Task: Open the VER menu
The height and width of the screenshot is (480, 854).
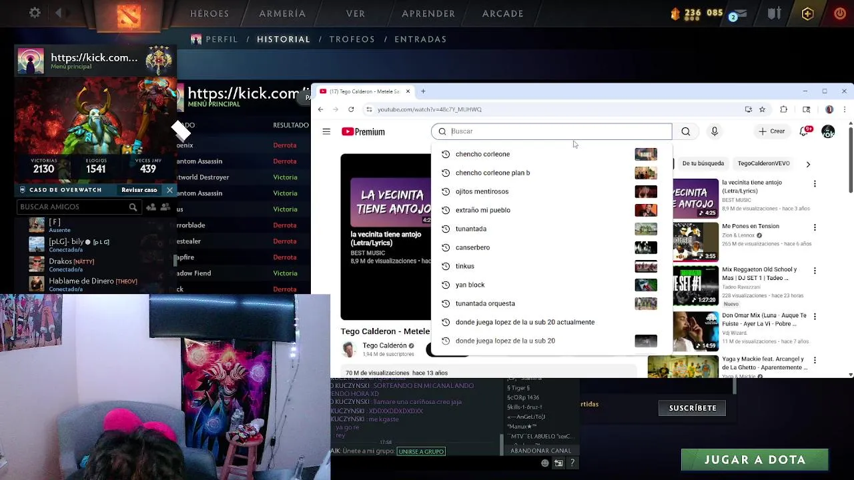Action: (356, 13)
